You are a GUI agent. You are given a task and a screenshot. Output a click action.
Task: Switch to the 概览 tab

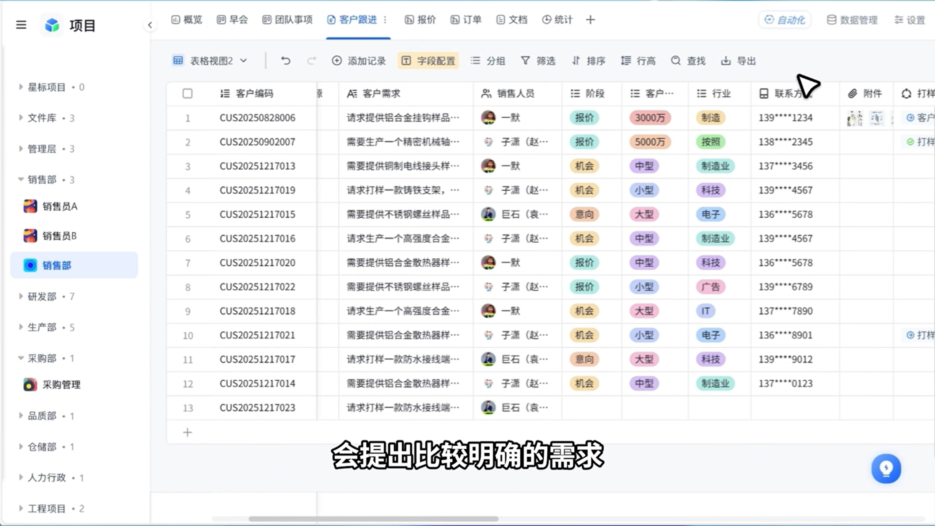pos(187,20)
